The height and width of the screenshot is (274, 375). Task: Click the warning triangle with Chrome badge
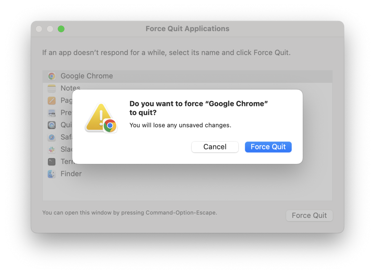101,117
